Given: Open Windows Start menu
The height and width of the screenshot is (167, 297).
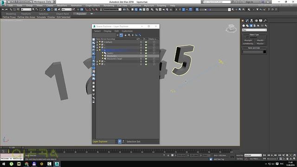Looking at the screenshot, I should [x=4, y=164].
